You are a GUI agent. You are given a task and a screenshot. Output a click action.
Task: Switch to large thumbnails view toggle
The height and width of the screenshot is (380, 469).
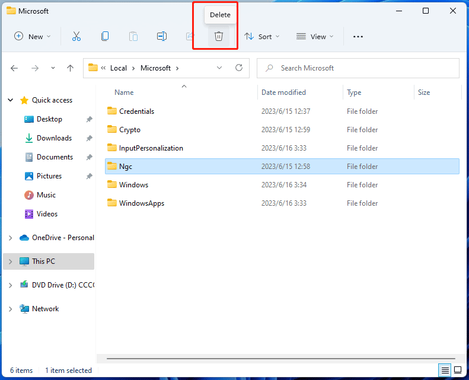pyautogui.click(x=458, y=370)
